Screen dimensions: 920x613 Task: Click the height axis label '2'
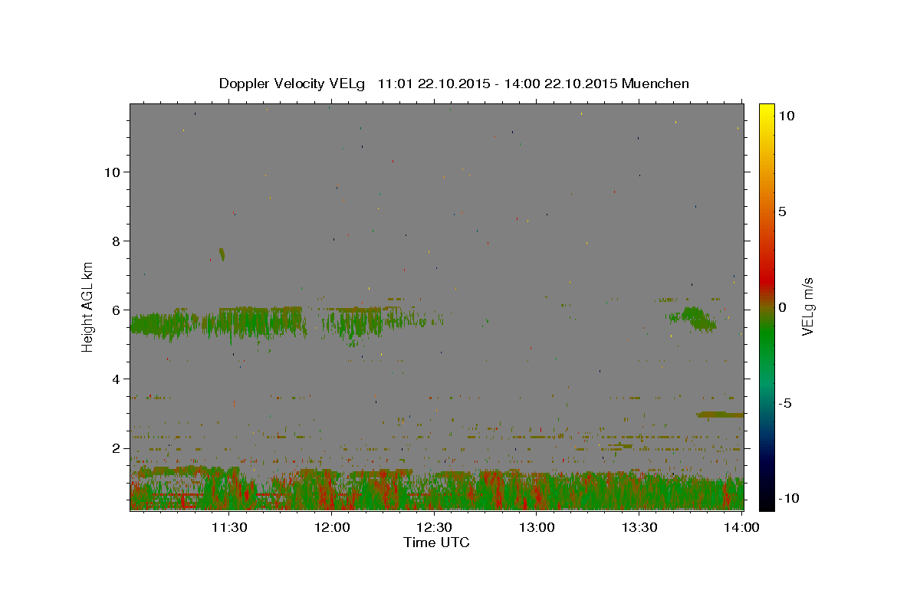pyautogui.click(x=116, y=447)
